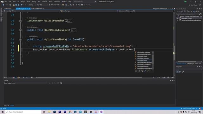The image size is (203, 114).
Task: Click the Properties categorized view icon
Action: (178, 72)
